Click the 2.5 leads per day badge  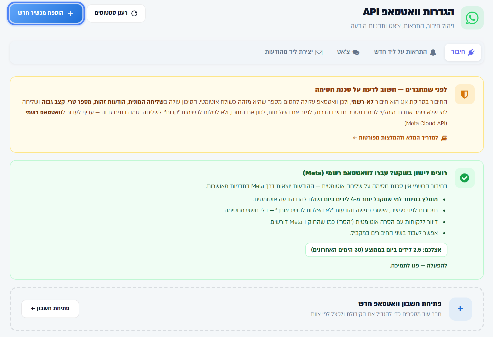pos(376,250)
